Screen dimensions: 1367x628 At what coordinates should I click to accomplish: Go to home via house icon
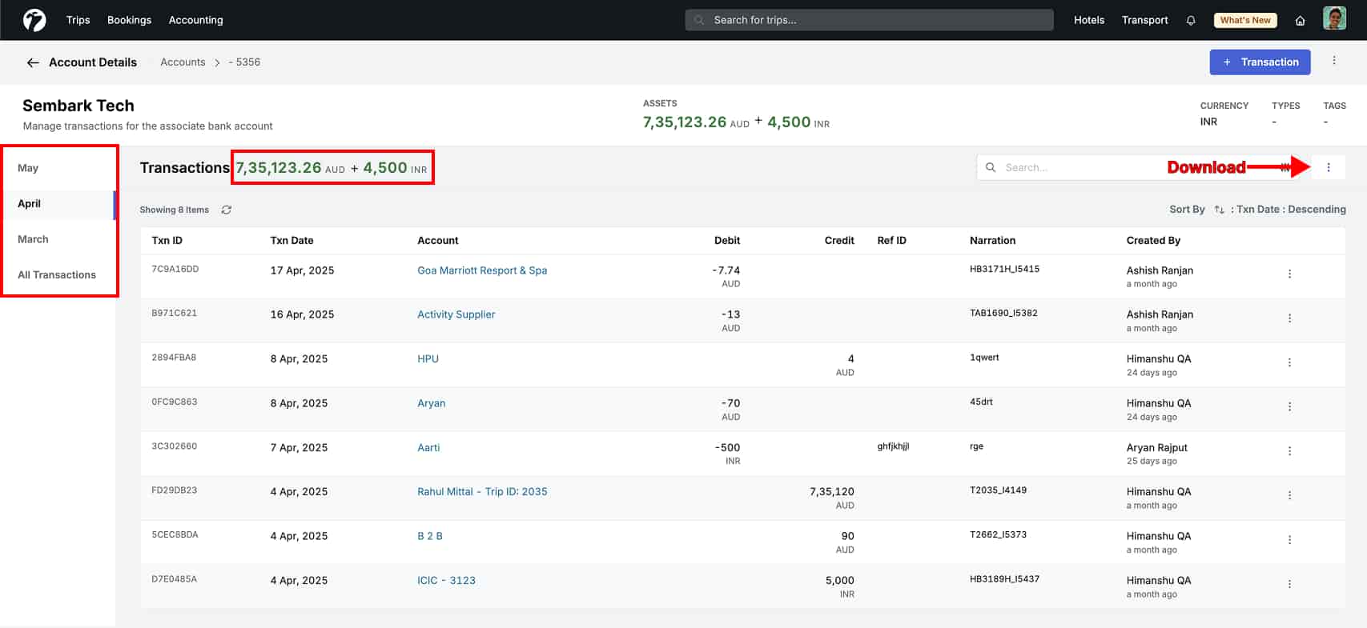1300,21
